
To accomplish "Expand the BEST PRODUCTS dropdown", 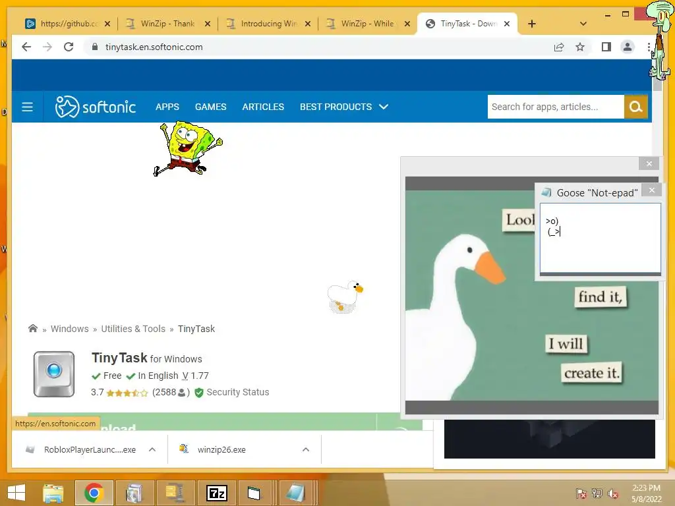I will pos(344,107).
